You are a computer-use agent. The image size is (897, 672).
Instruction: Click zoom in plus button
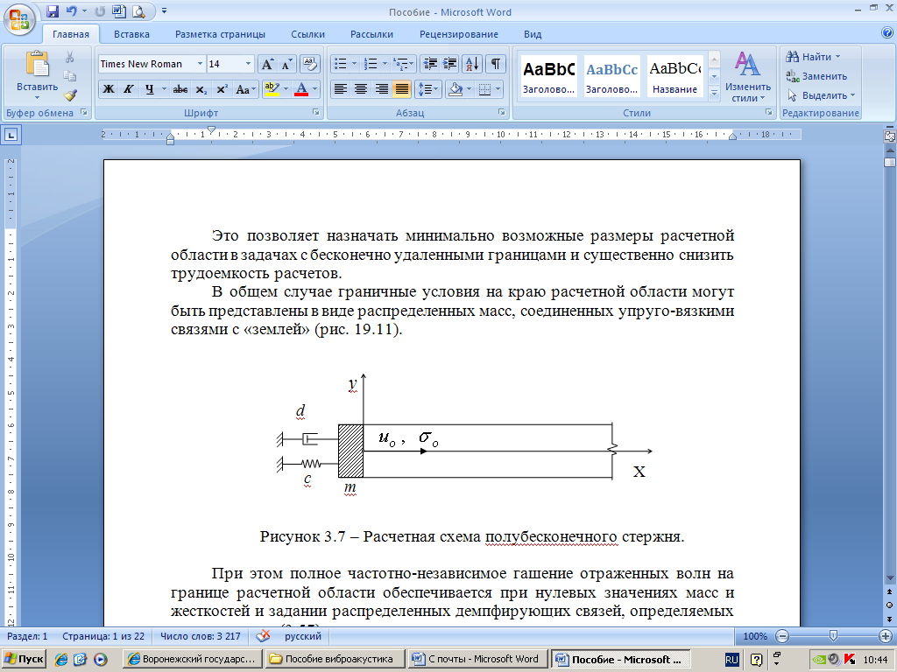coord(885,636)
